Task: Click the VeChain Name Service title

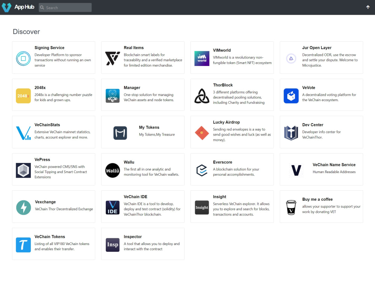Action: click(334, 164)
